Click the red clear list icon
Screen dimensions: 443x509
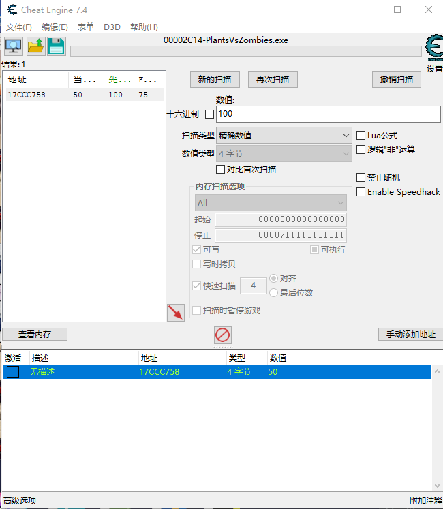click(x=223, y=335)
